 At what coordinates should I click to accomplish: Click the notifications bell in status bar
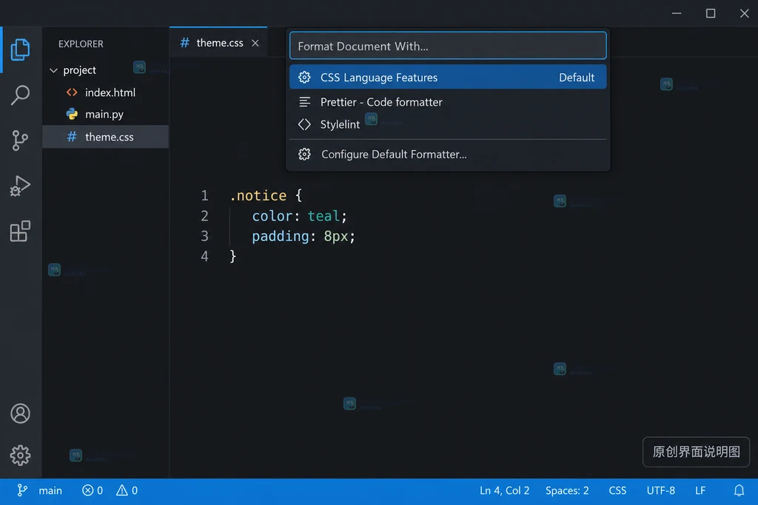[739, 490]
